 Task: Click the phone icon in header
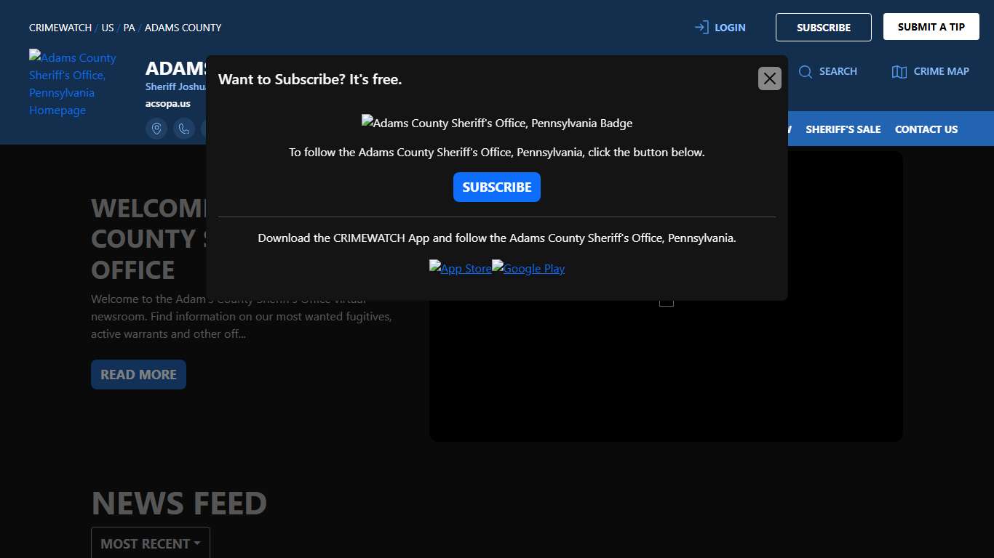(x=184, y=129)
